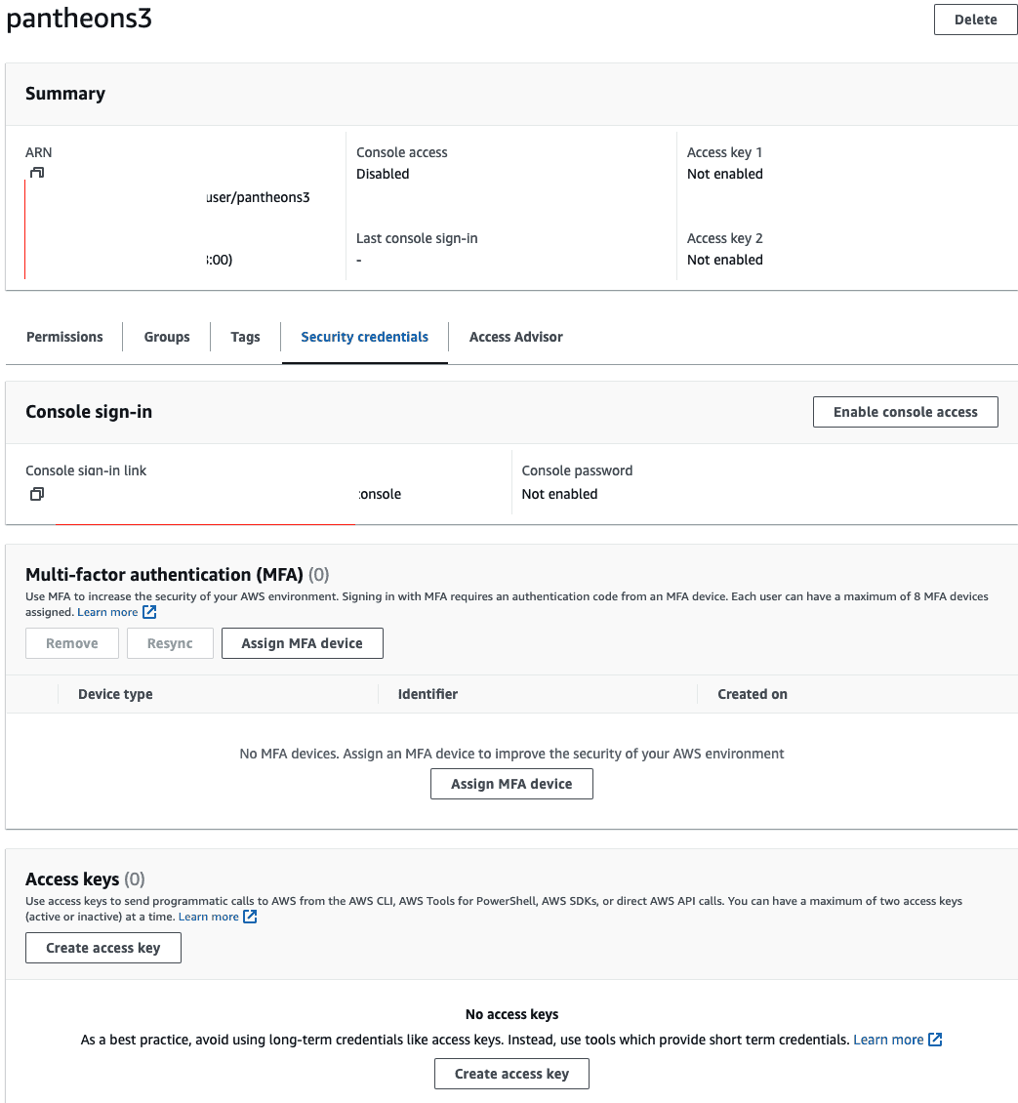
Task: Copy the console sign-in link via its icon
Action: [x=36, y=494]
